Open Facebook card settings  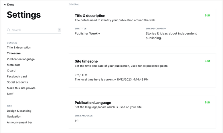point(17,77)
